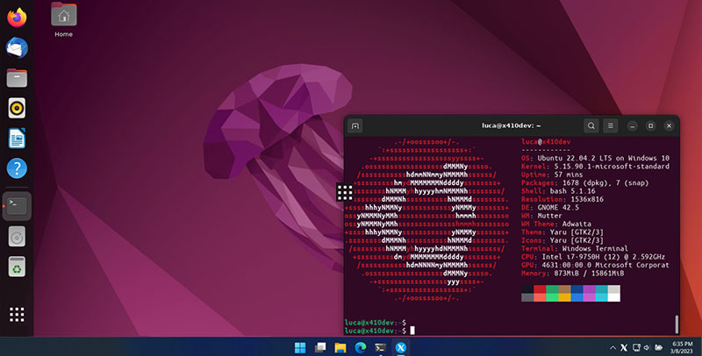
Task: Click the Packages 1678 (dpkg) line
Action: click(x=584, y=183)
